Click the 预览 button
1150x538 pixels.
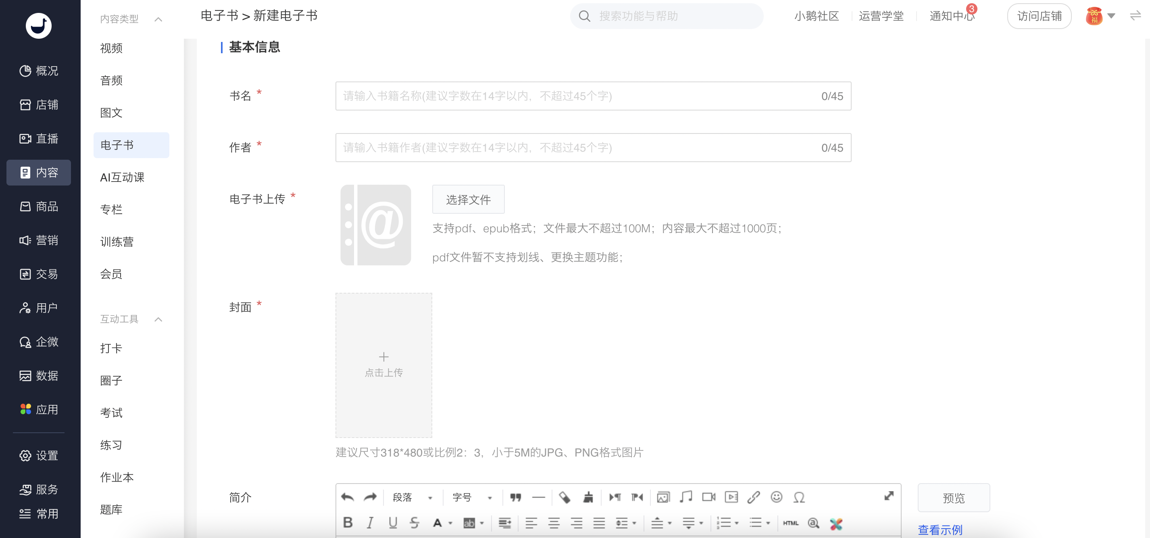pos(954,498)
